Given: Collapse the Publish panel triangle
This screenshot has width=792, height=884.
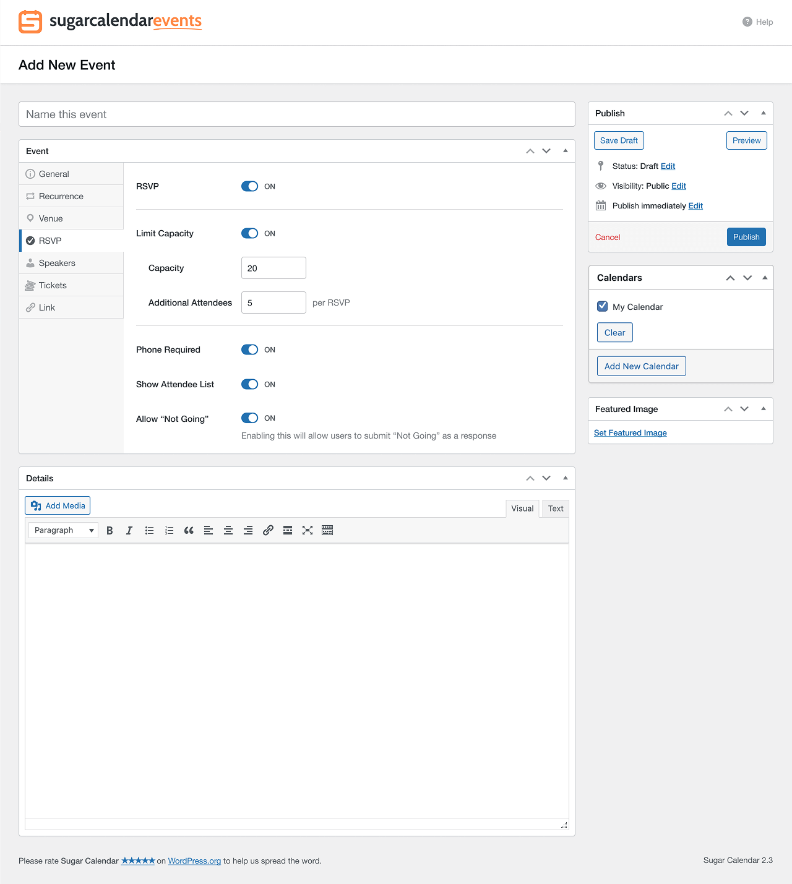Looking at the screenshot, I should click(x=763, y=113).
